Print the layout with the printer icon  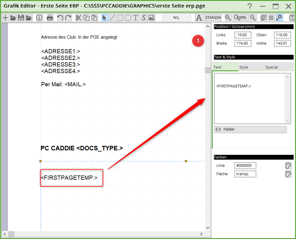pyautogui.click(x=50, y=18)
